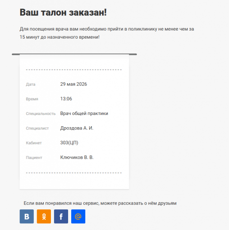Click the "Специальность" label
The width and height of the screenshot is (229, 230).
(x=41, y=114)
